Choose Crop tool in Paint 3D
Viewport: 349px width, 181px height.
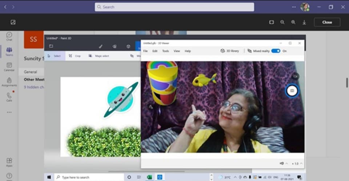(75, 56)
